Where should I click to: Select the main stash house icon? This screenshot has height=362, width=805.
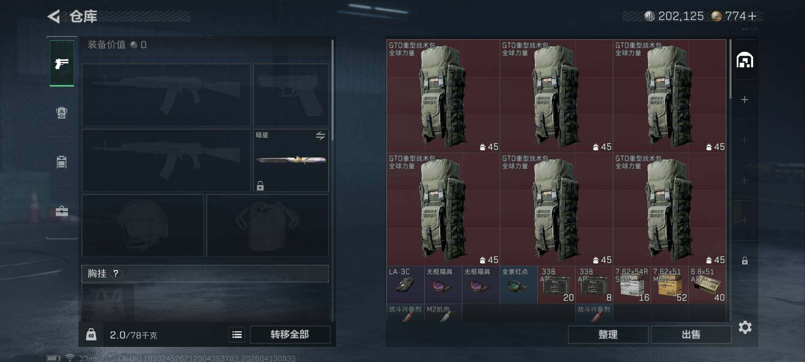[x=745, y=60]
